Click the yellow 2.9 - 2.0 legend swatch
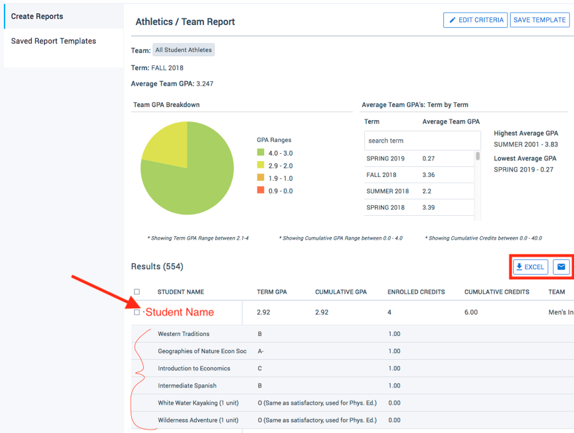This screenshot has width=574, height=433. coord(261,166)
